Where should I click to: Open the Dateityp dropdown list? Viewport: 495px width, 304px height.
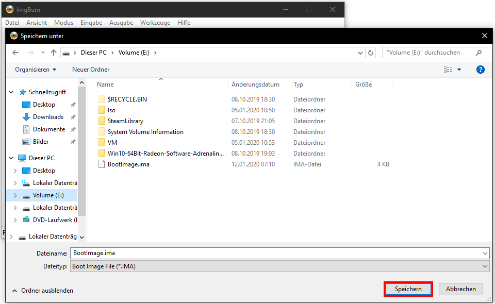(280, 266)
